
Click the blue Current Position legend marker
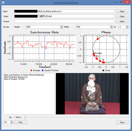click(x=43, y=70)
